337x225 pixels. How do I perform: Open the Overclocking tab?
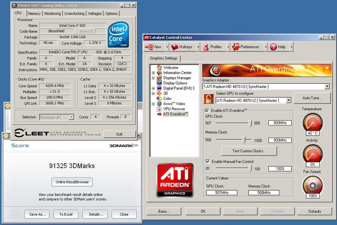74,13
